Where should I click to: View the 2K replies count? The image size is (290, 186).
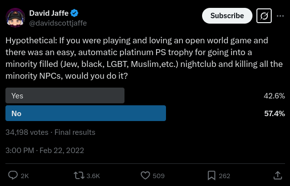click(x=25, y=176)
